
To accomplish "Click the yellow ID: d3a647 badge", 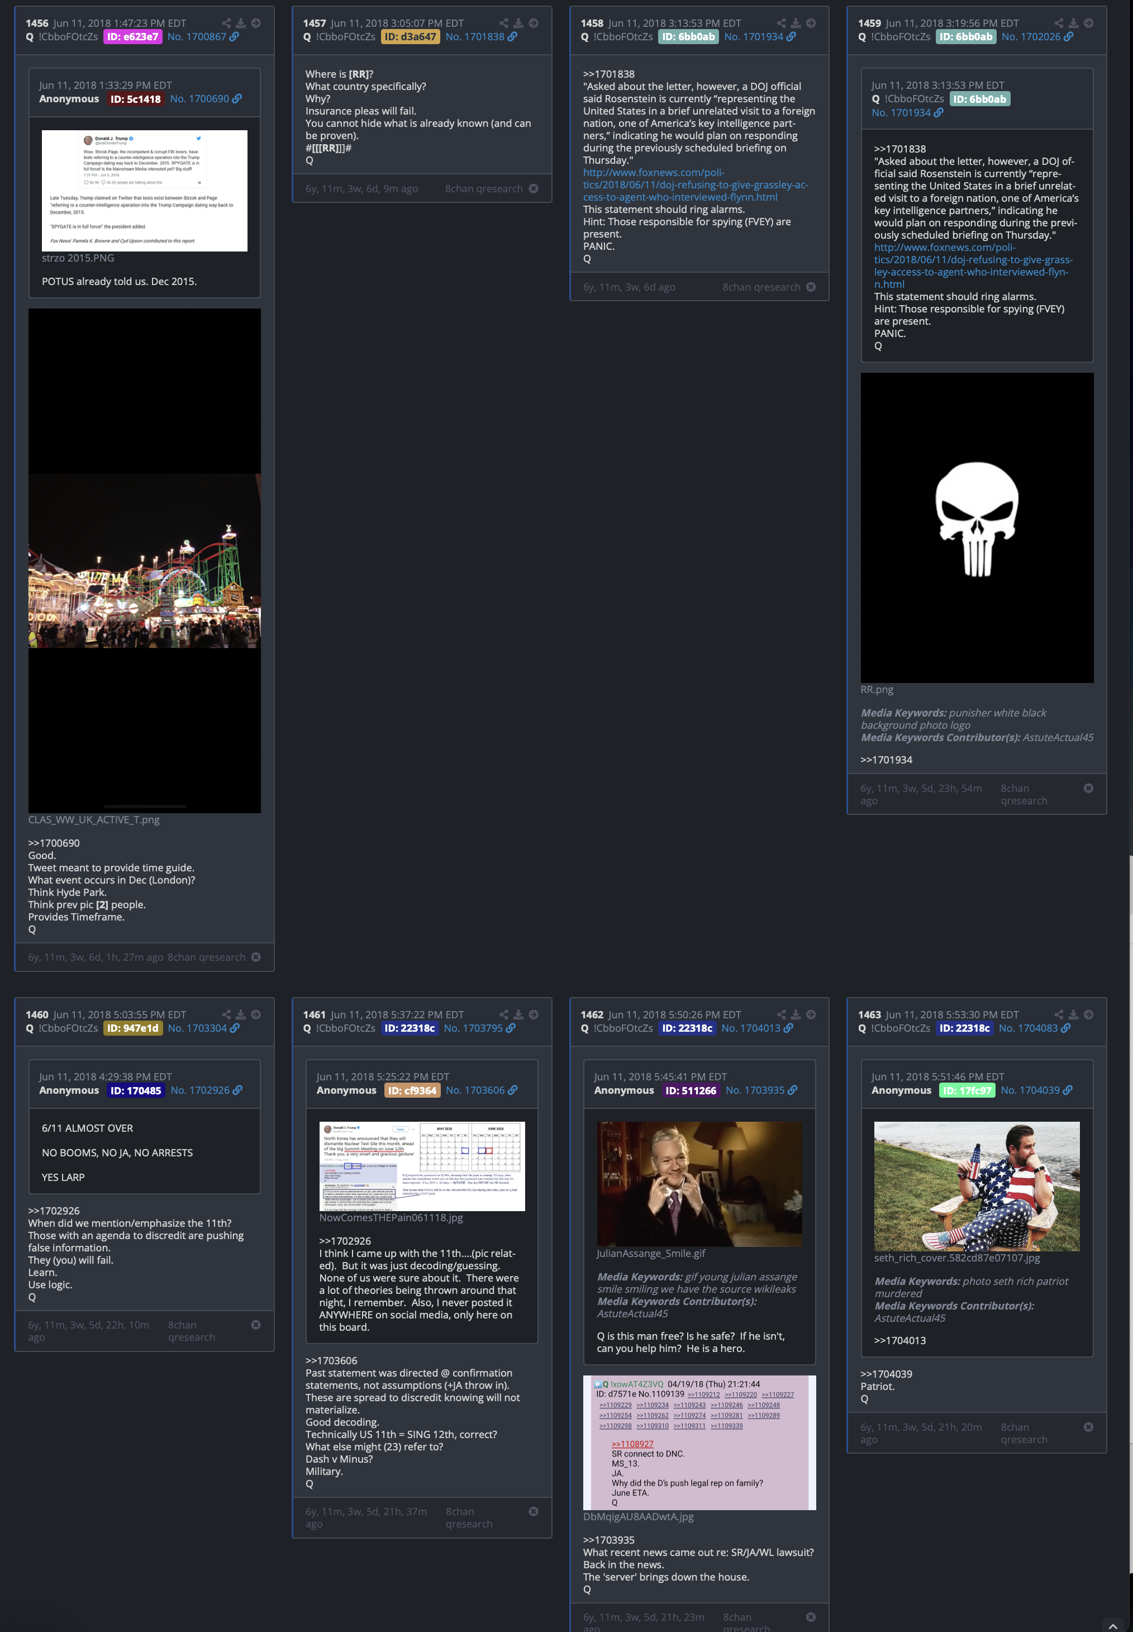I will 410,37.
